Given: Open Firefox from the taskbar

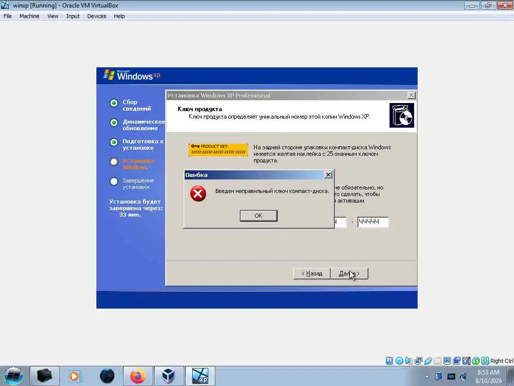Looking at the screenshot, I should [138, 376].
